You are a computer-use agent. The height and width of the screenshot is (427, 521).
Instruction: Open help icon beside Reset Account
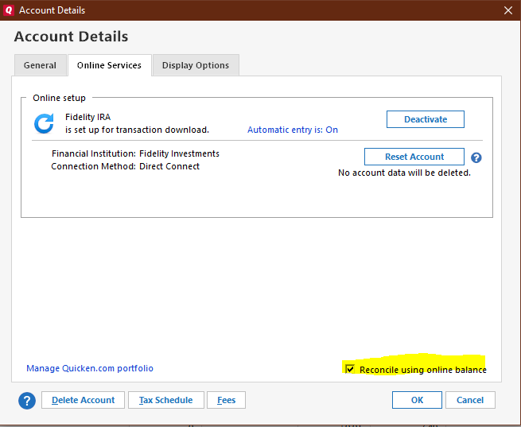click(476, 157)
